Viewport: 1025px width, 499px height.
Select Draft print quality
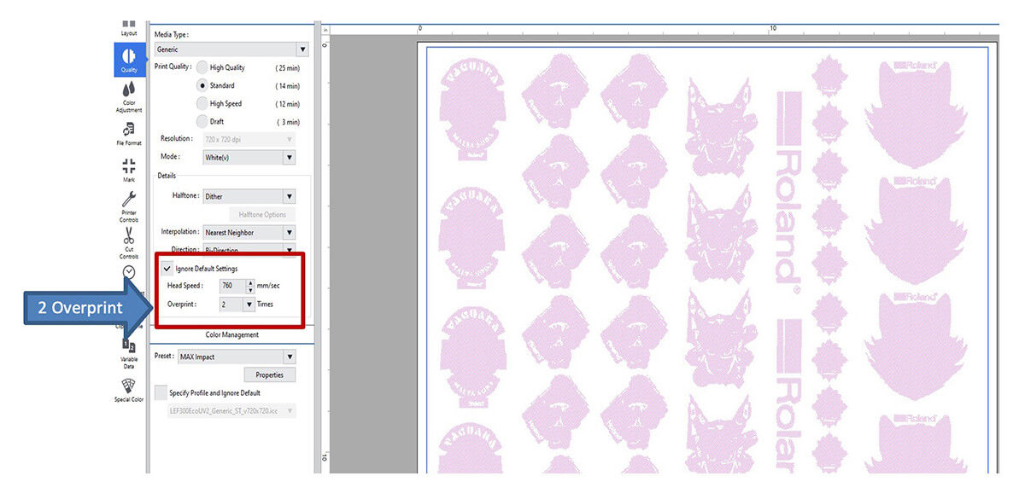coord(202,121)
